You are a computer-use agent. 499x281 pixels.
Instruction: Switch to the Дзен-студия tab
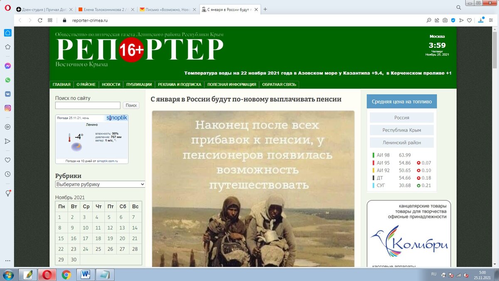pyautogui.click(x=44, y=9)
